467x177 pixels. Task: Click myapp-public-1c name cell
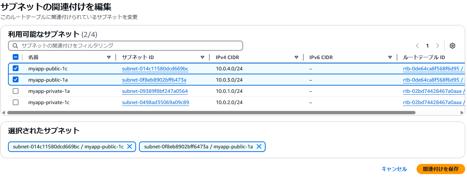[x=49, y=69]
